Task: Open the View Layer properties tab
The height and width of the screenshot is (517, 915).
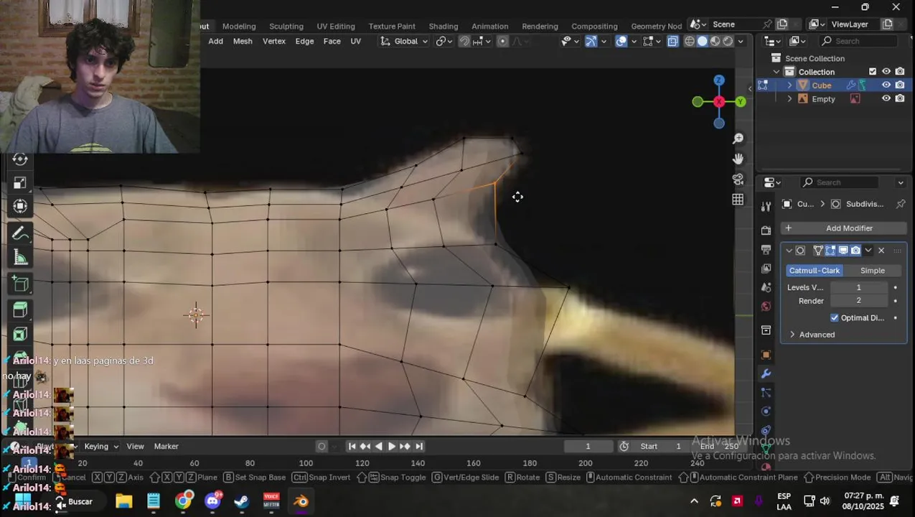Action: click(766, 269)
